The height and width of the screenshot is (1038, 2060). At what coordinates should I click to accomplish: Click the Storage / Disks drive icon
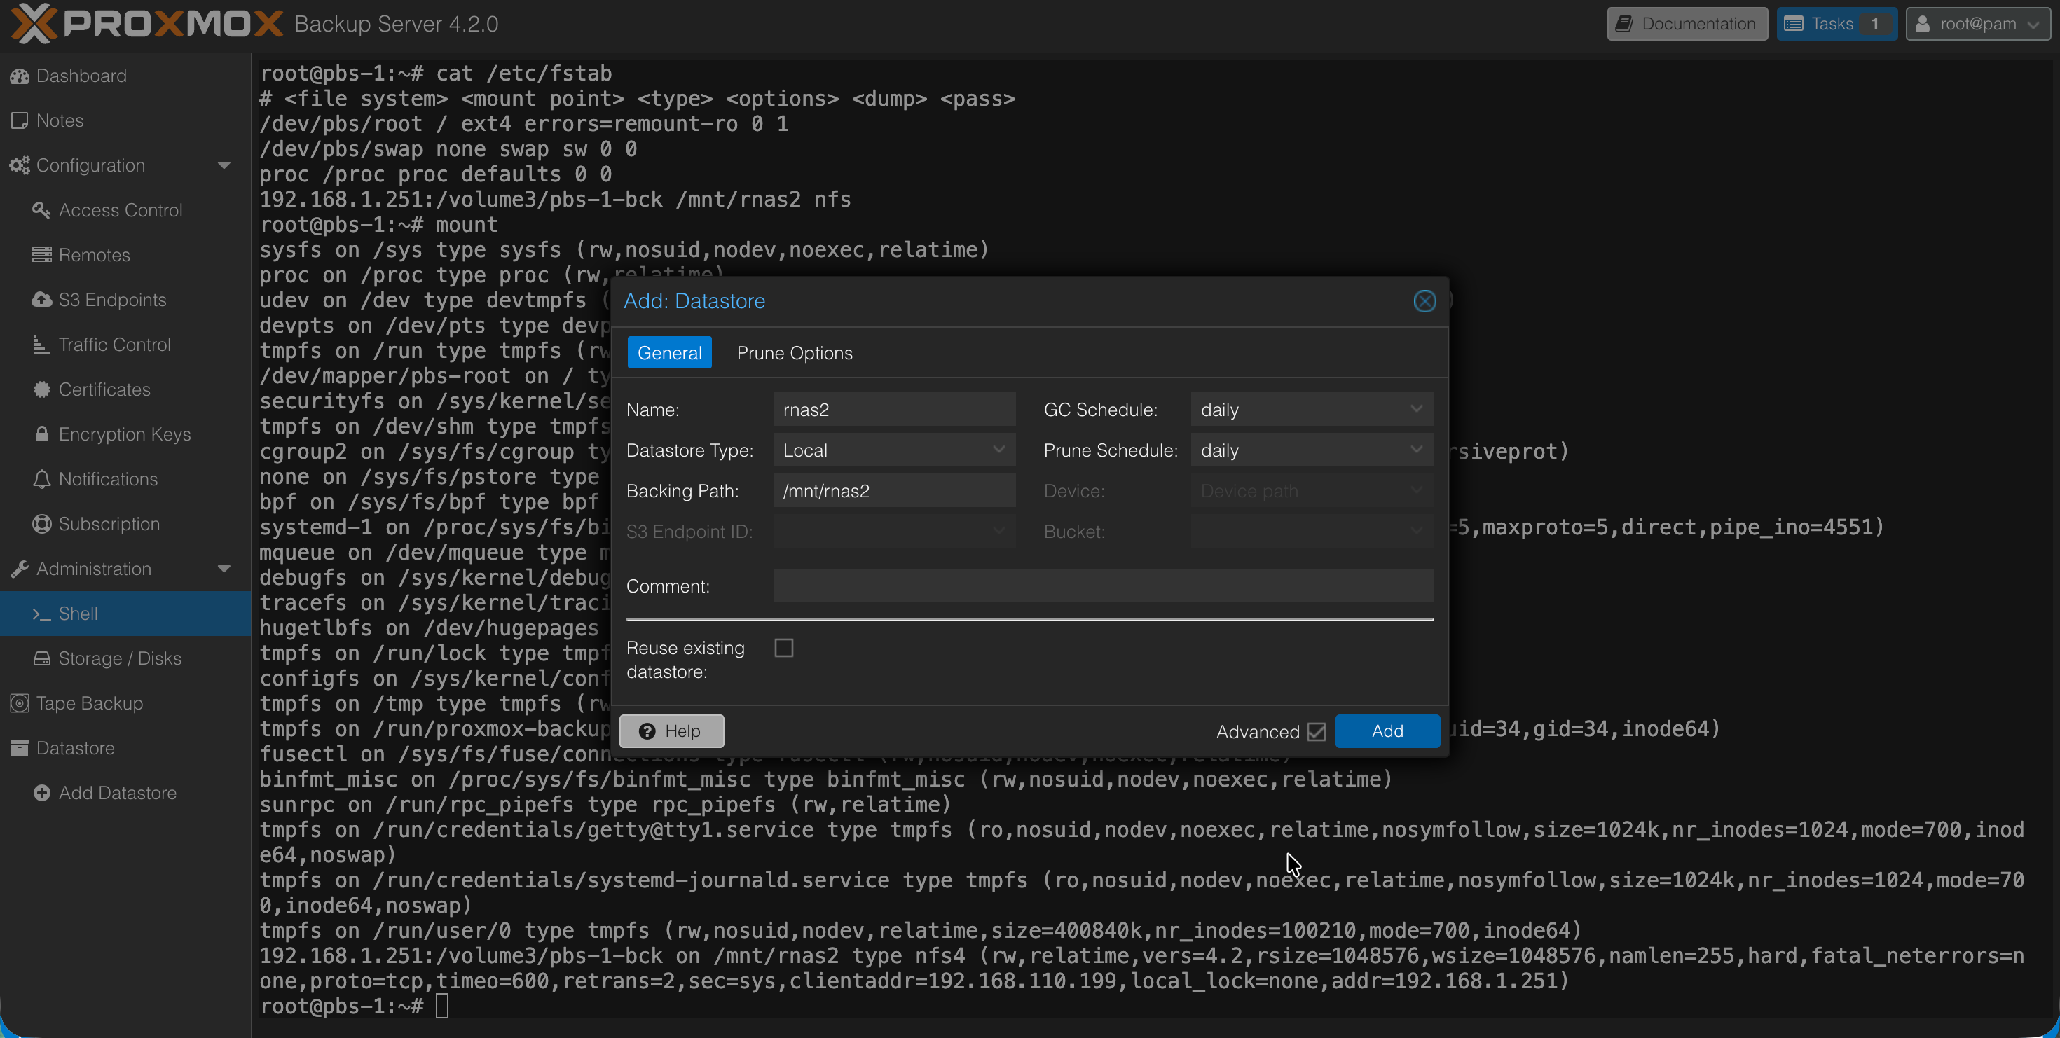[x=41, y=658]
